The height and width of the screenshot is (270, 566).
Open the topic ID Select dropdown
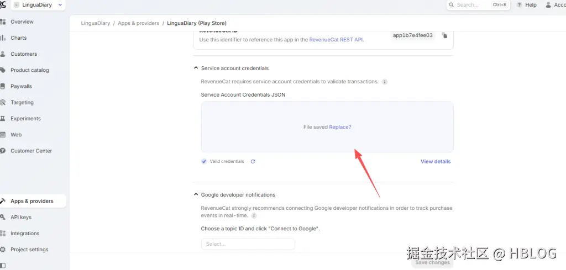(x=248, y=244)
